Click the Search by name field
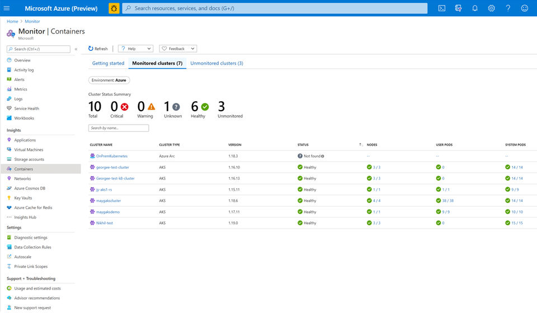 (x=119, y=128)
